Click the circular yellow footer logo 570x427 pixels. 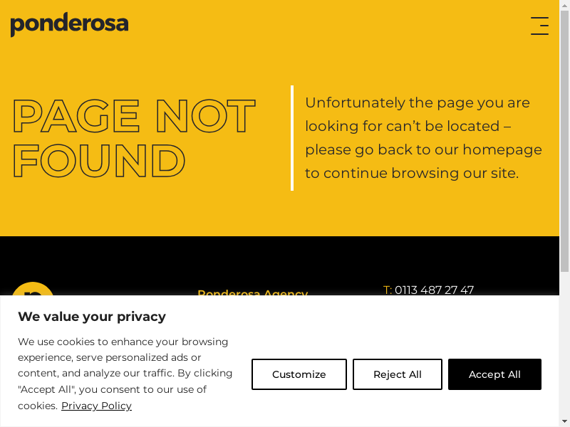33,290
